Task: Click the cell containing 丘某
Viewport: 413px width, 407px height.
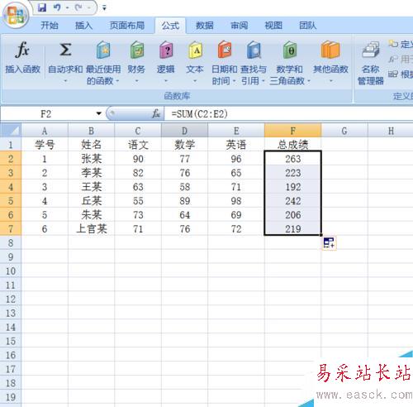Action: (x=91, y=200)
